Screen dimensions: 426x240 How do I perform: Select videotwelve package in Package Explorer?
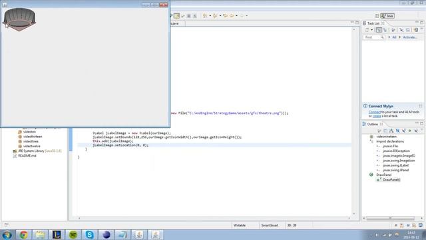pyautogui.click(x=31, y=146)
